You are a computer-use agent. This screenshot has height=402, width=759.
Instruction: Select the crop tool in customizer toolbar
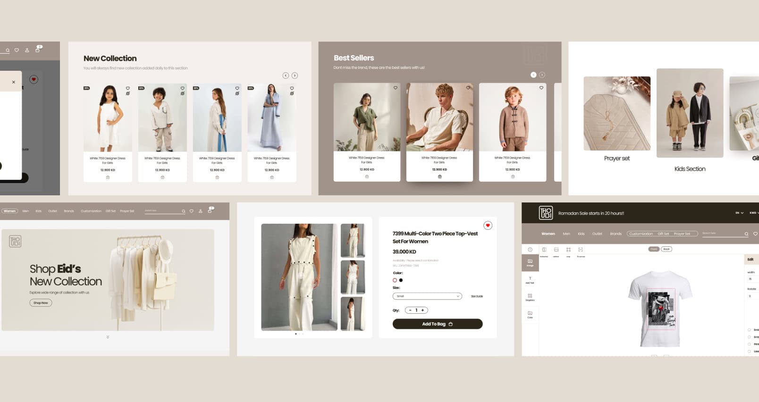click(x=568, y=250)
